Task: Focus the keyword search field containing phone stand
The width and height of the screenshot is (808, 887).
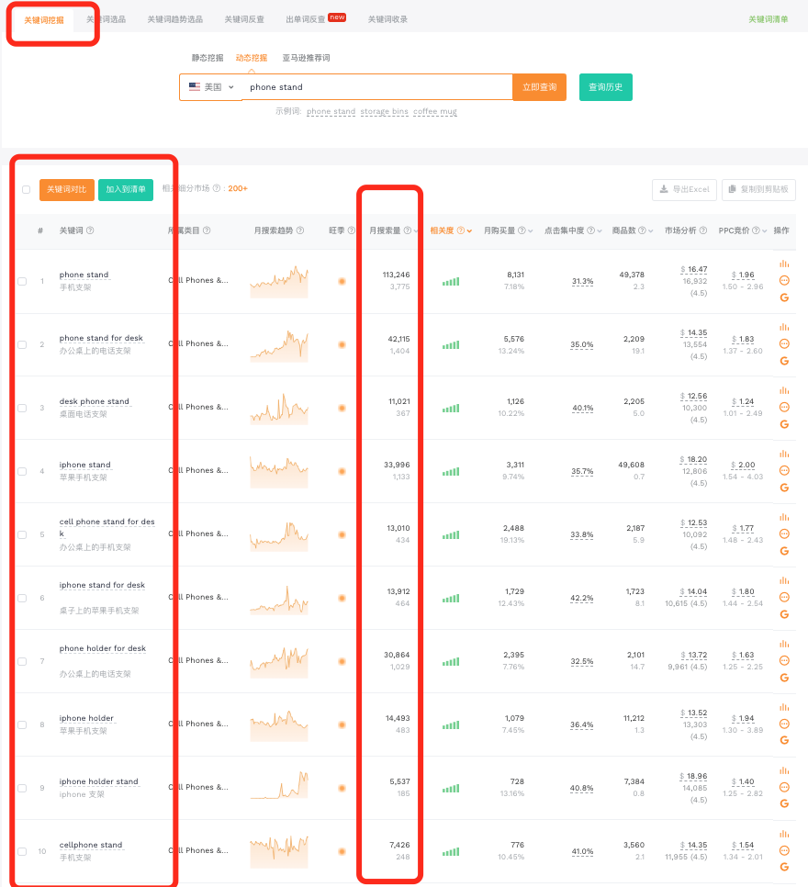Action: (377, 87)
